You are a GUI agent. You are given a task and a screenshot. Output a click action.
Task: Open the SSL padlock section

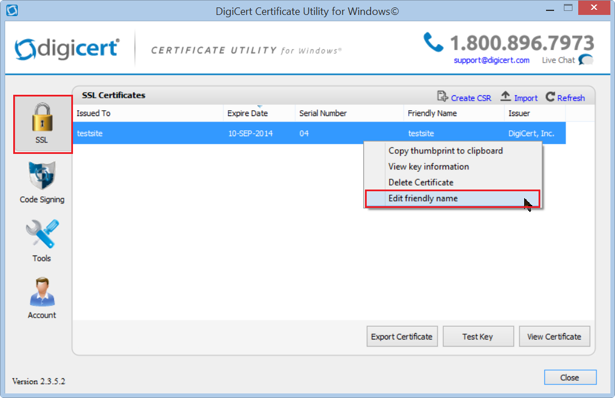pos(42,124)
